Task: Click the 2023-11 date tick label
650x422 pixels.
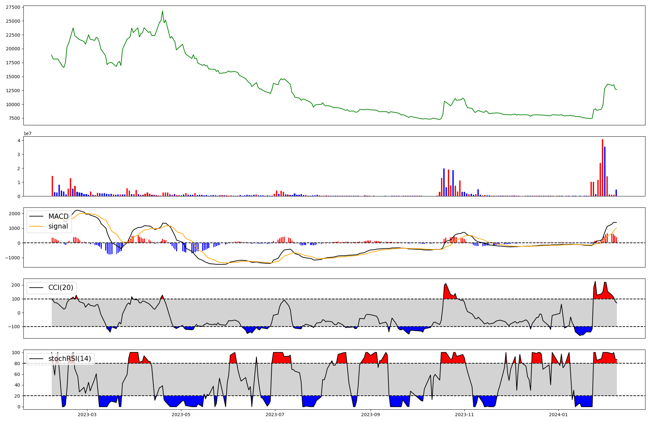Action: 464,415
